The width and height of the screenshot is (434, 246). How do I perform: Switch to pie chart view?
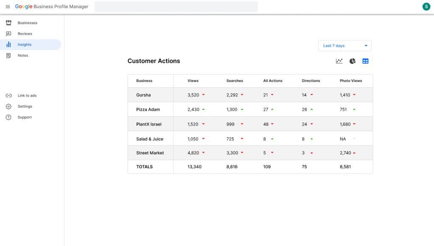click(x=352, y=61)
